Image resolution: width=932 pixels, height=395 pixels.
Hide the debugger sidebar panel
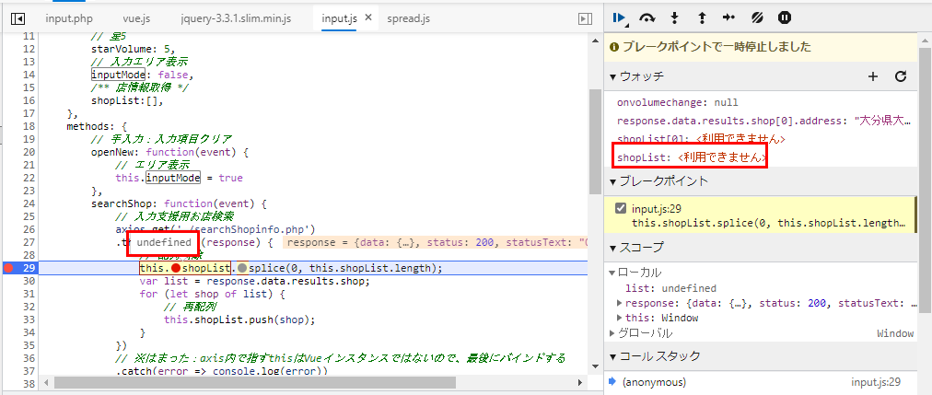(x=585, y=18)
